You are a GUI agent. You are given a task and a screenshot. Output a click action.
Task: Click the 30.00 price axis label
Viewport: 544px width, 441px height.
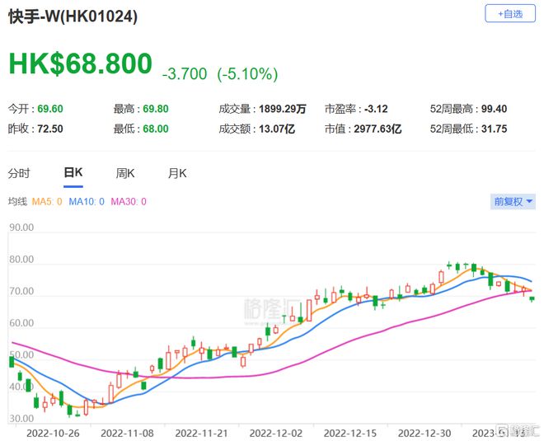pyautogui.click(x=21, y=419)
